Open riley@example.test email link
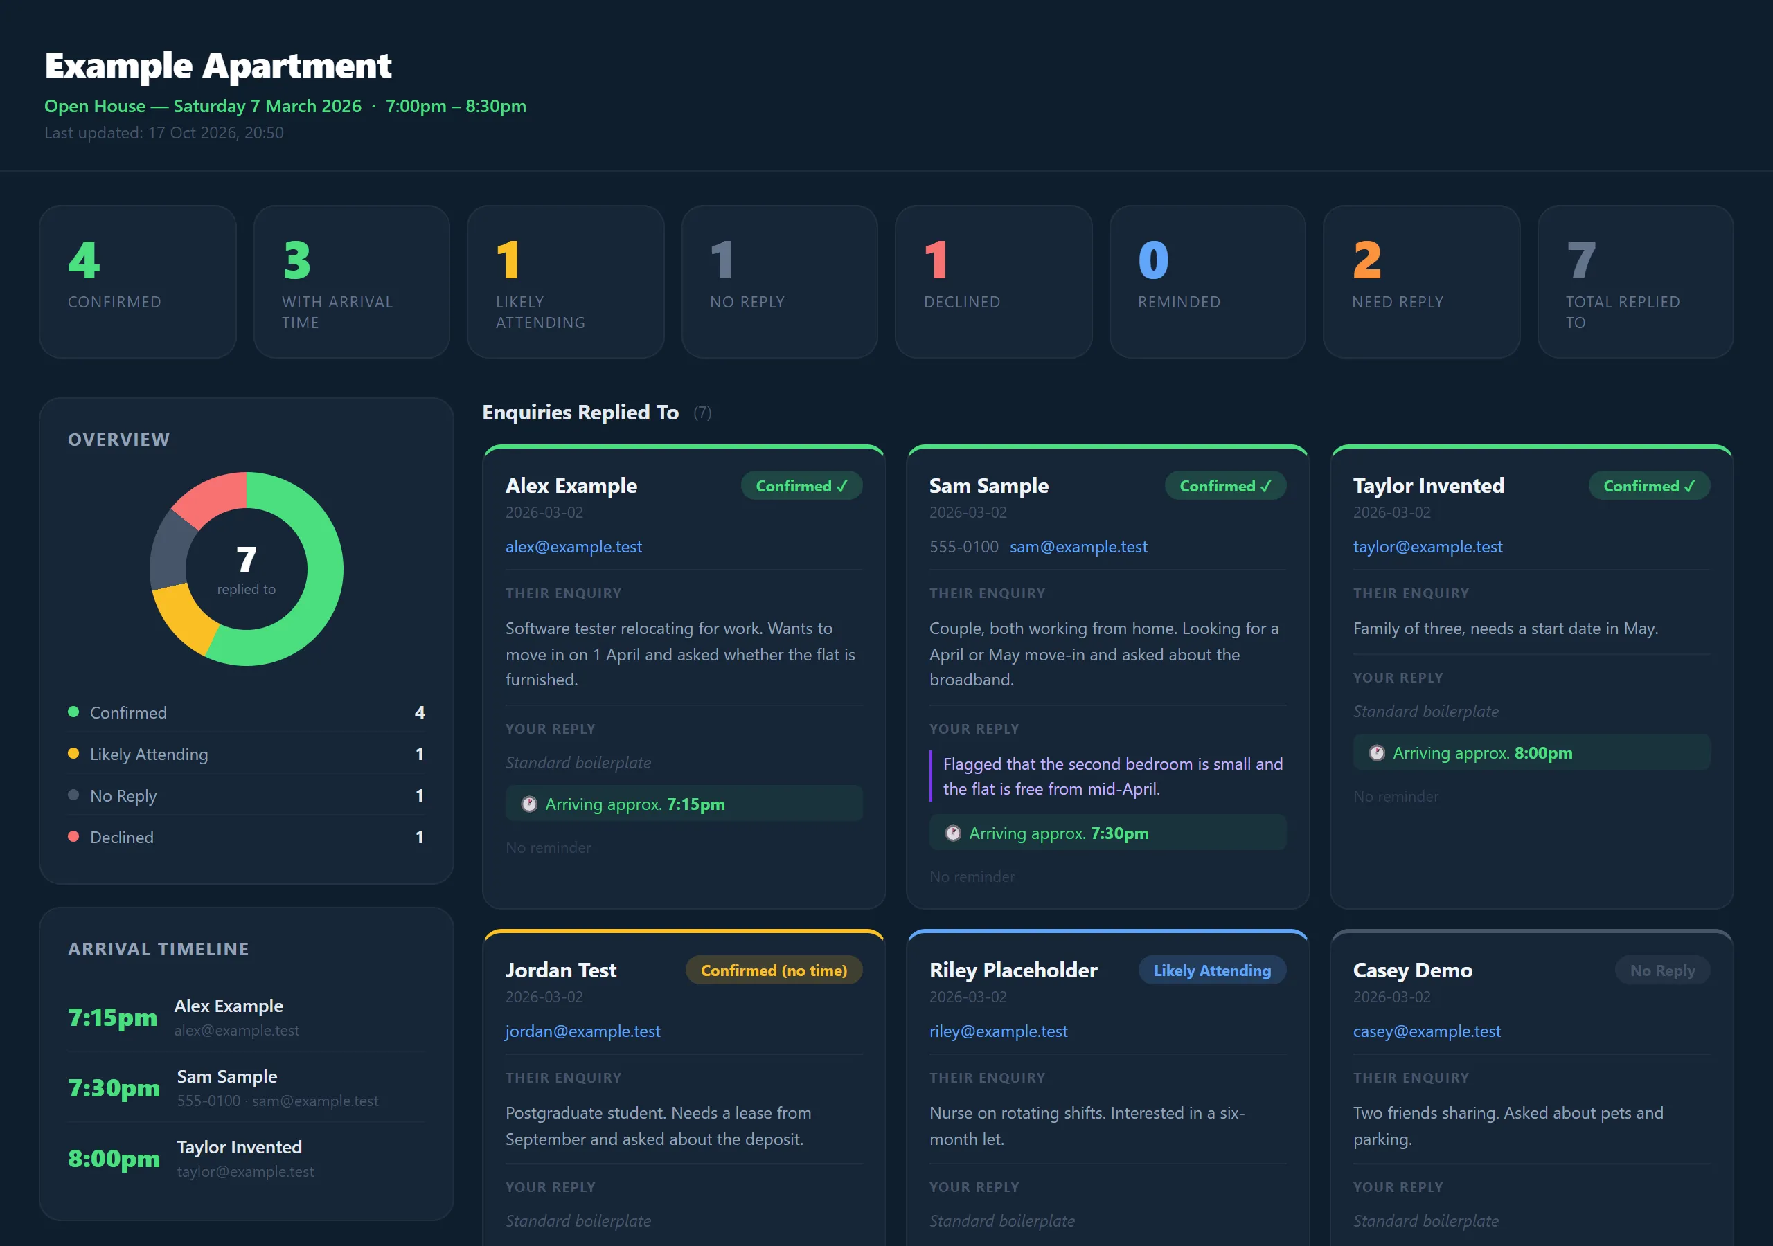The image size is (1773, 1246). (999, 1031)
